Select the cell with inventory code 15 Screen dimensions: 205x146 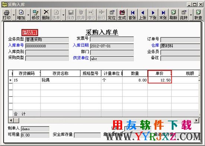coord(27,80)
